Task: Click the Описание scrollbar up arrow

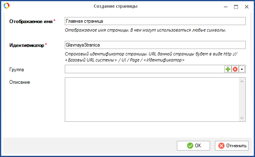Action: (242, 81)
